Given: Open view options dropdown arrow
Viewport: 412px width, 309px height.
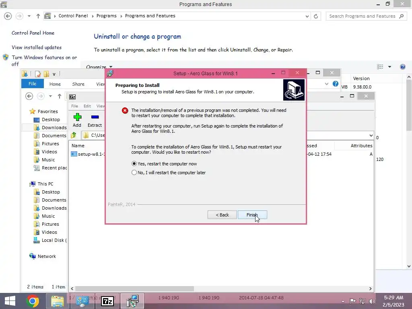Looking at the screenshot, I should (389, 67).
